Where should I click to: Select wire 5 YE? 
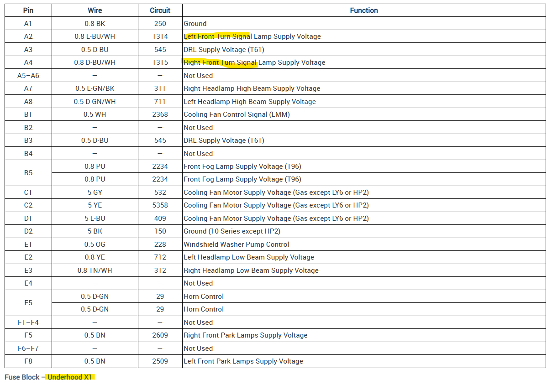tap(95, 205)
